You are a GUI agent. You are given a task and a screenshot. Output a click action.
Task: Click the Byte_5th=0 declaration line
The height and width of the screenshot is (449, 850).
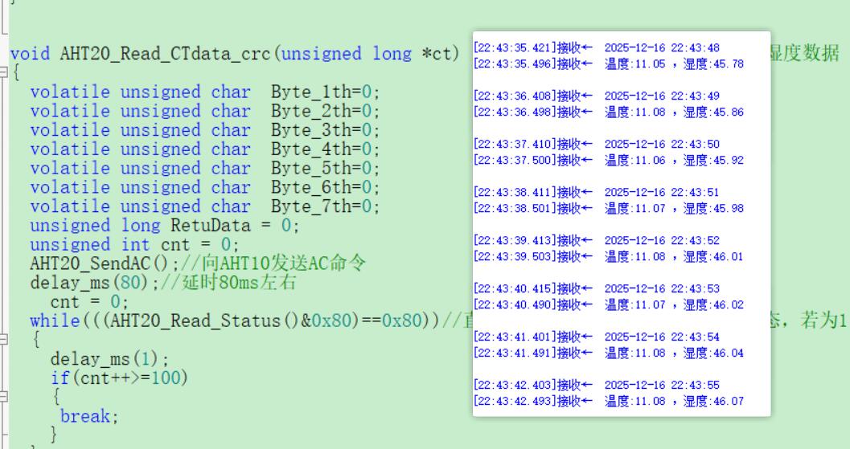205,168
